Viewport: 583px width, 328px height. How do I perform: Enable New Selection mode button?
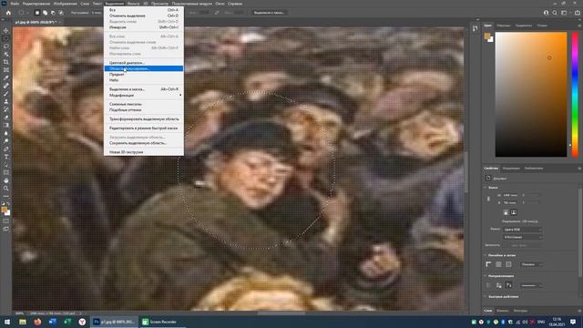[36, 13]
